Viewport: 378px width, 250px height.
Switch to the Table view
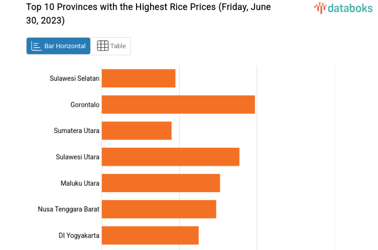[111, 46]
